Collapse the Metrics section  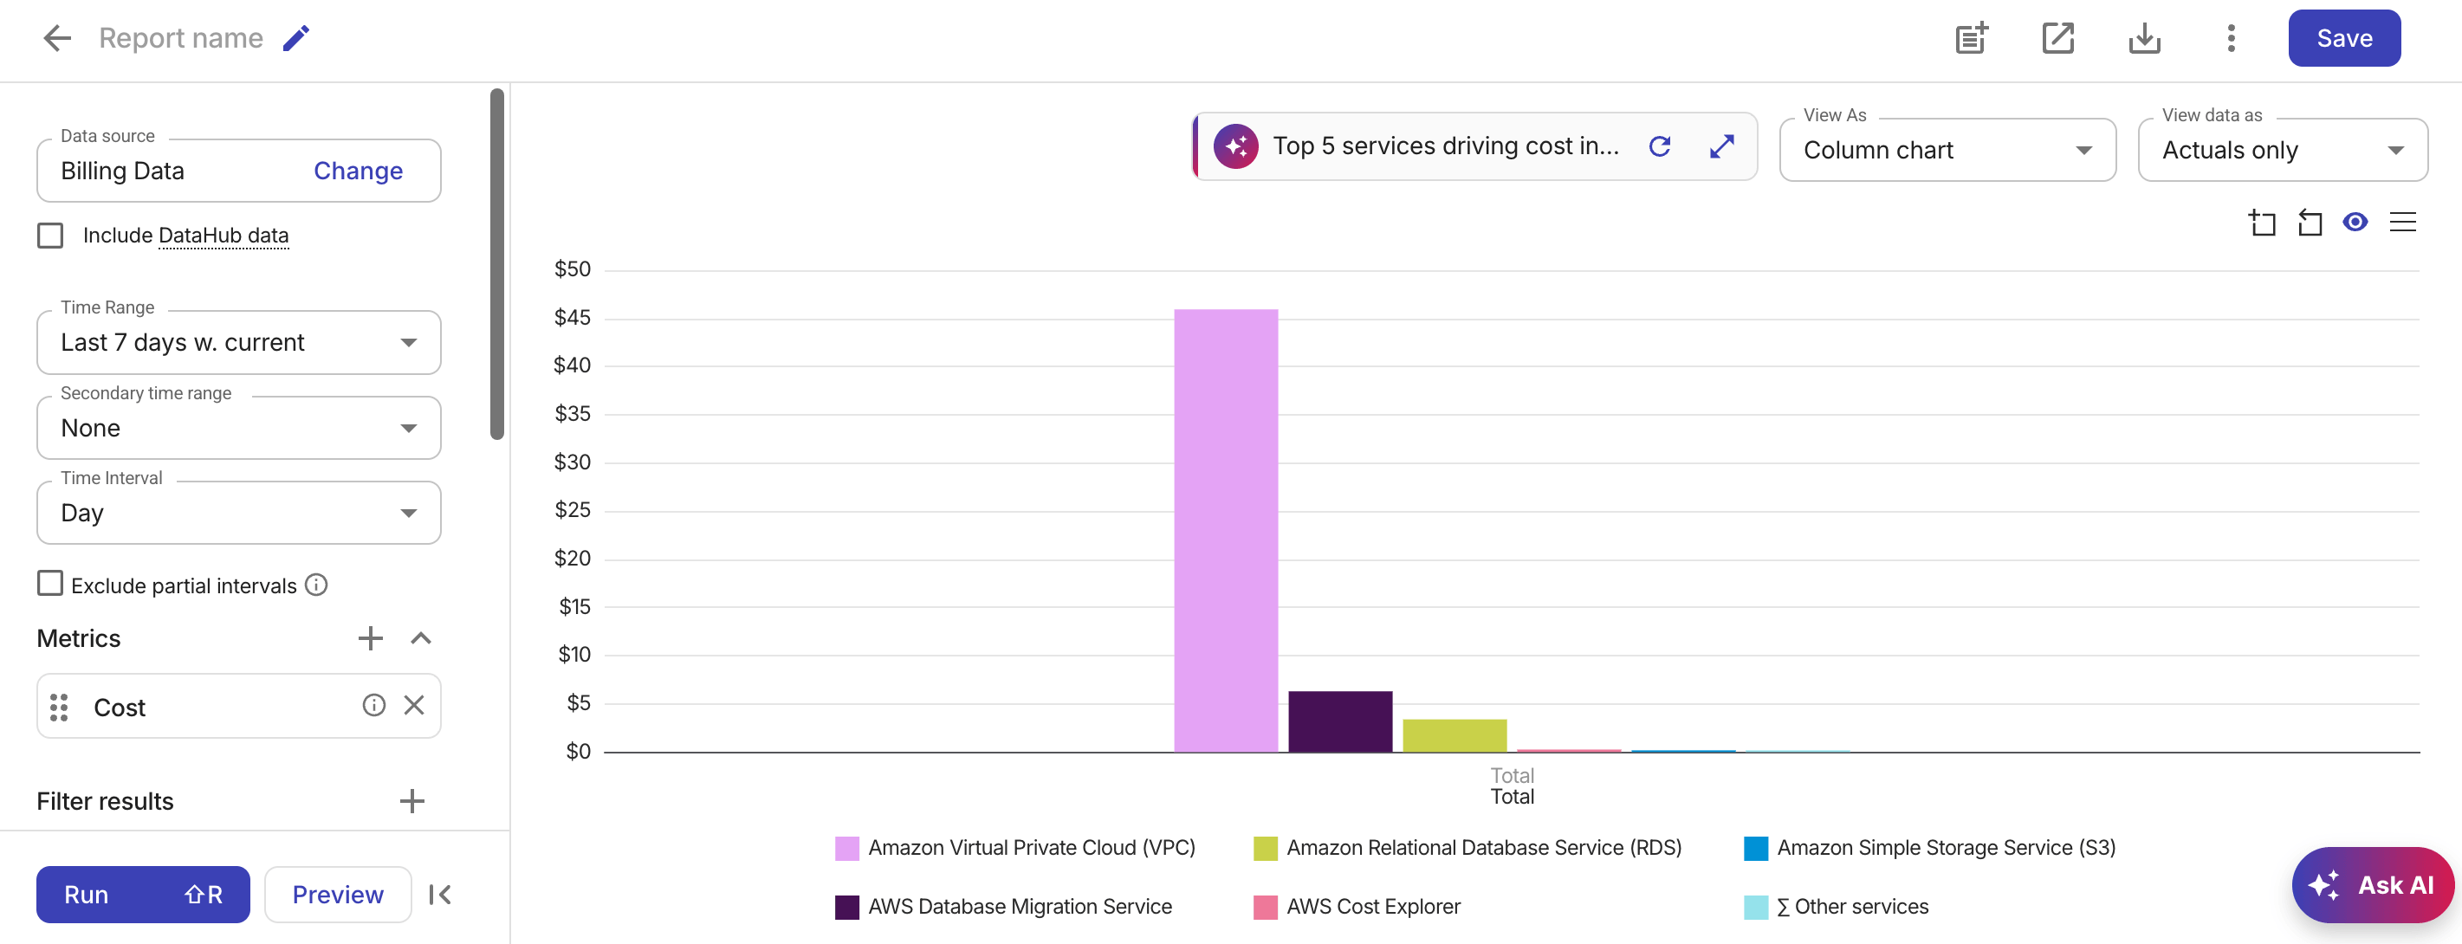point(422,638)
